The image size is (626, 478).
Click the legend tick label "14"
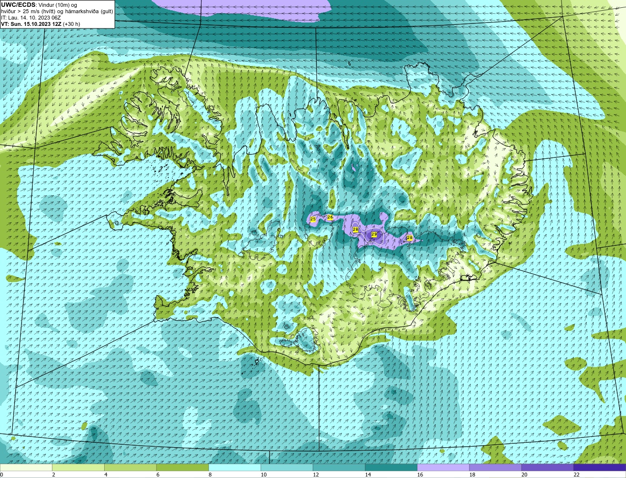[x=368, y=475]
